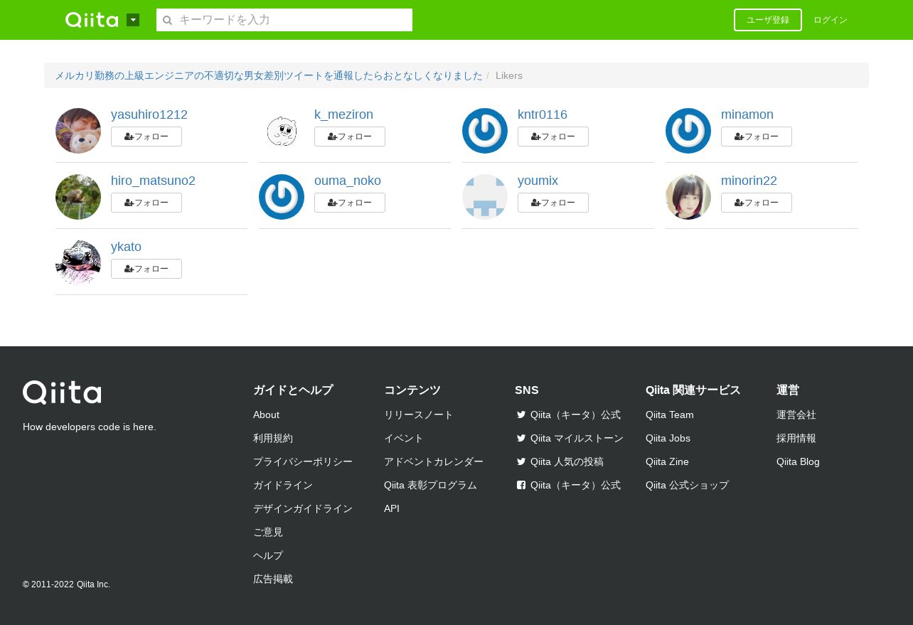Click the Qiita logo in the header
Screen dimensions: 913x625
(92, 20)
